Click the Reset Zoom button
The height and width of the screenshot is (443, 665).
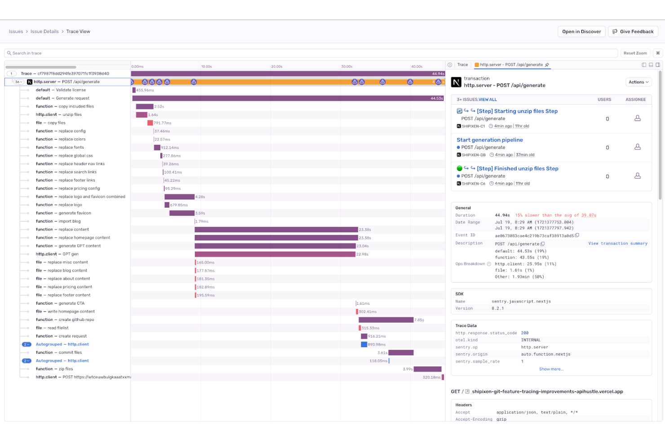click(x=635, y=53)
